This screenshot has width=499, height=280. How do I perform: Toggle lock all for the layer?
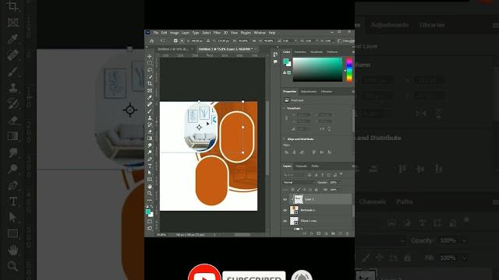click(x=316, y=190)
